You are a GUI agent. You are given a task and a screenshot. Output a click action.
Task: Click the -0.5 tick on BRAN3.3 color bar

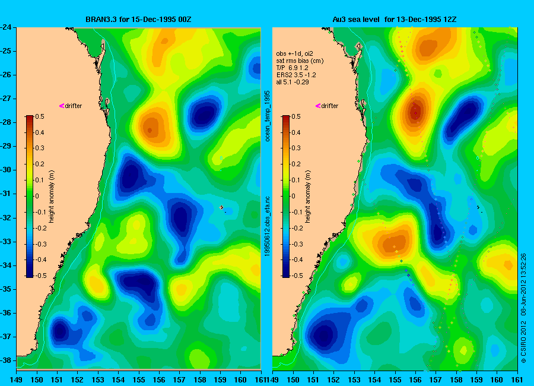pos(41,276)
